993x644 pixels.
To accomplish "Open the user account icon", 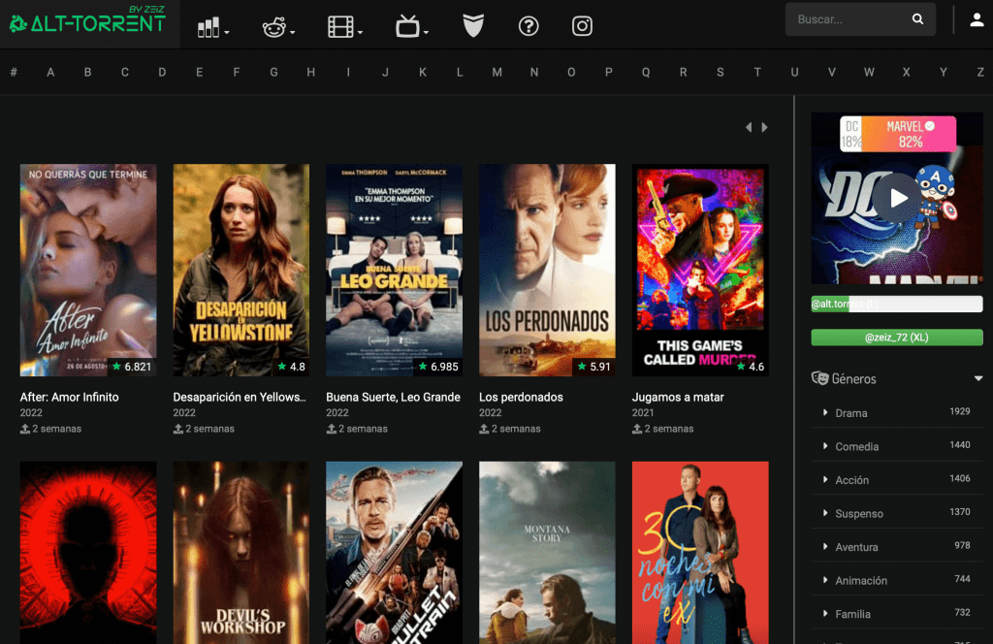I will [977, 19].
